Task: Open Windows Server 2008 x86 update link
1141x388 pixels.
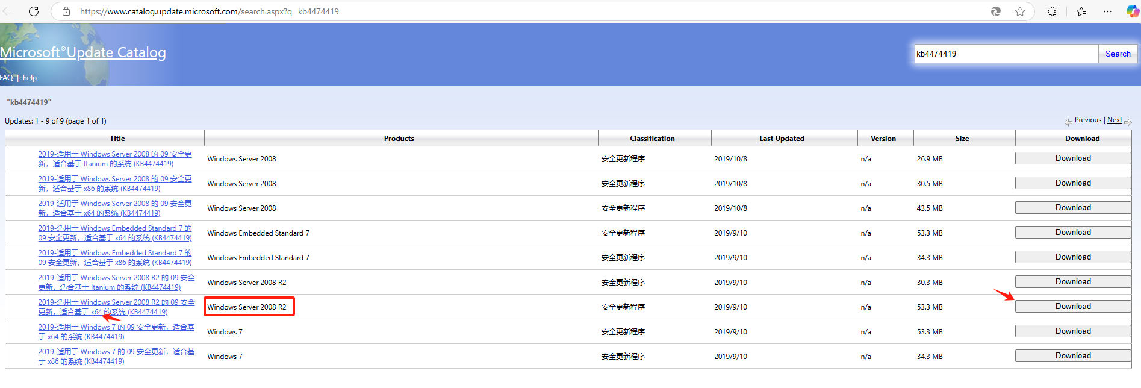Action: (115, 184)
